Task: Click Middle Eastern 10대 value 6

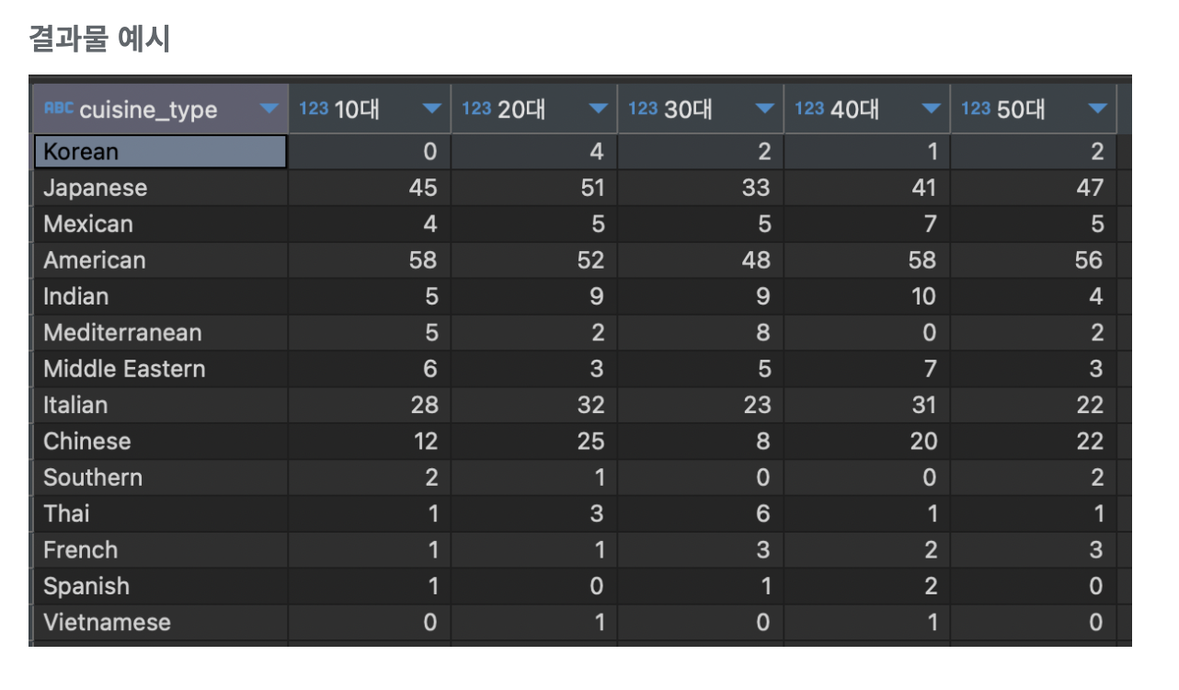Action: click(x=430, y=369)
